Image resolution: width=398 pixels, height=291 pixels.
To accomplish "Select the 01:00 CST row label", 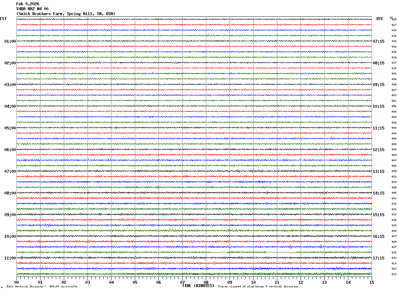I will 10,41.
